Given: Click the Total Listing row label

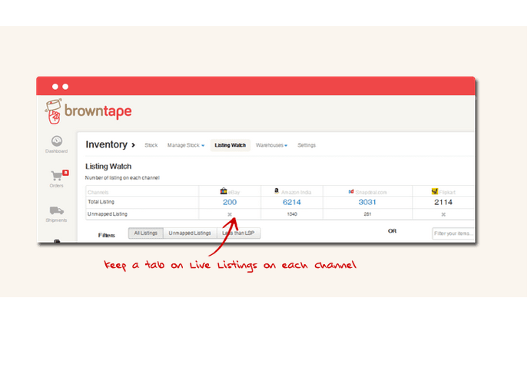Looking at the screenshot, I should (x=101, y=202).
